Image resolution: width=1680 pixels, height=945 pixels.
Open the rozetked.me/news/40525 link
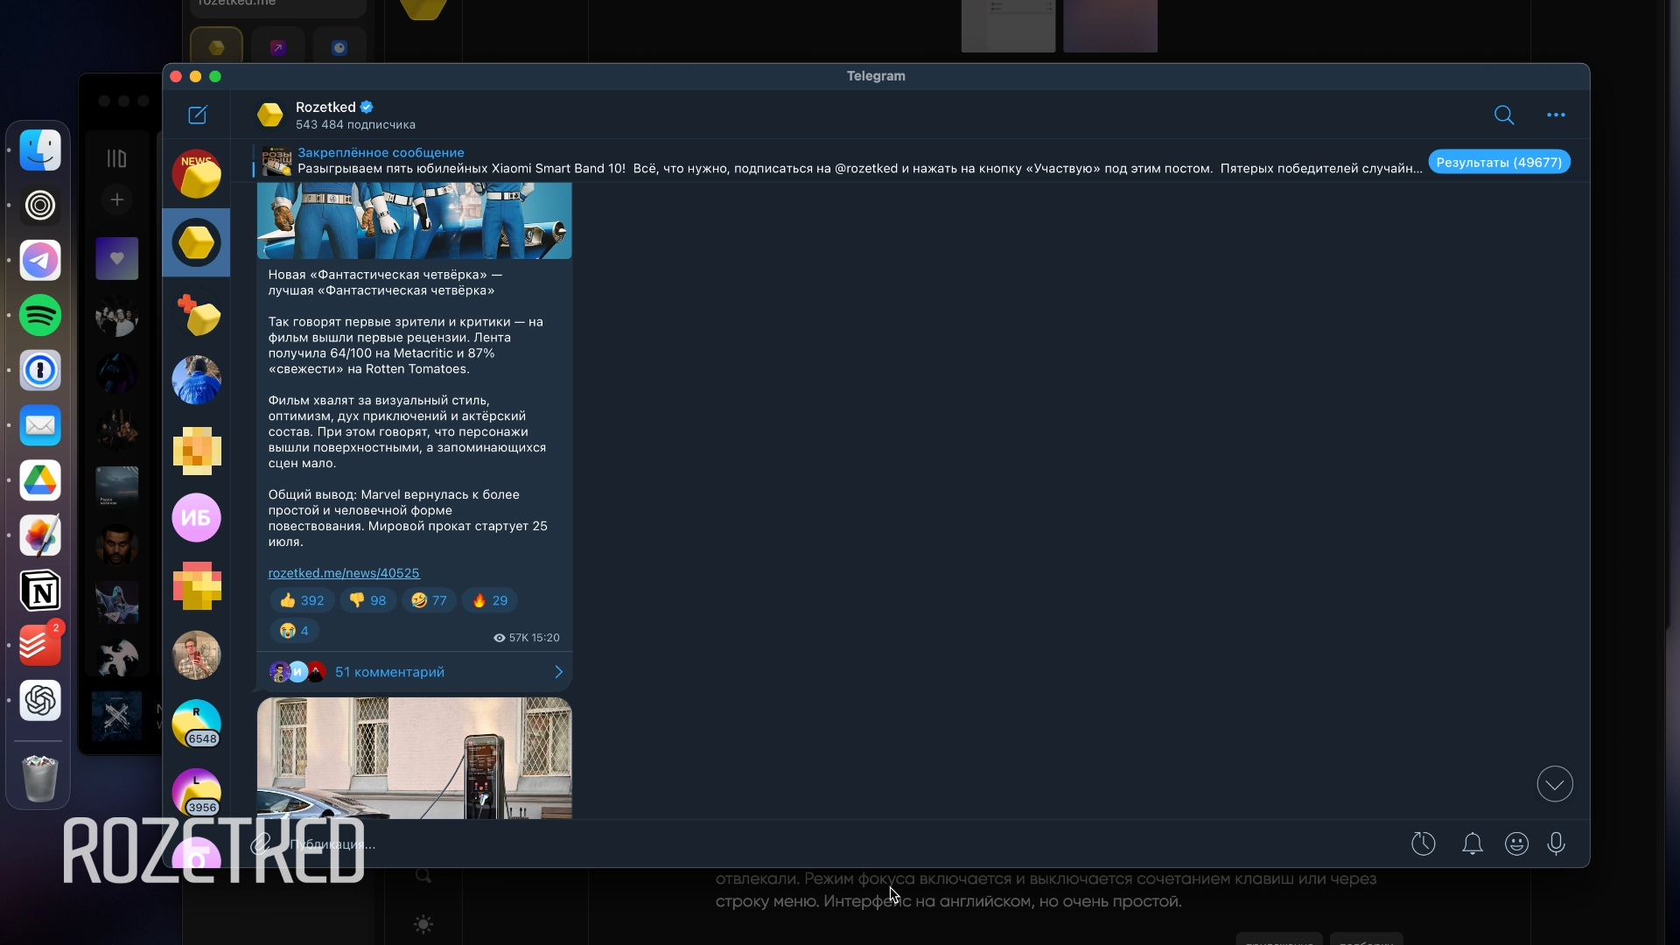pyautogui.click(x=344, y=573)
